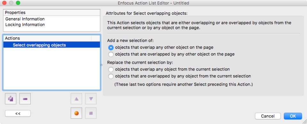The width and height of the screenshot is (307, 124).
Task: Click the add action icon button
Action: [x=11, y=99]
